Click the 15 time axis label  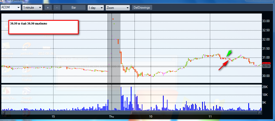pos(53,116)
